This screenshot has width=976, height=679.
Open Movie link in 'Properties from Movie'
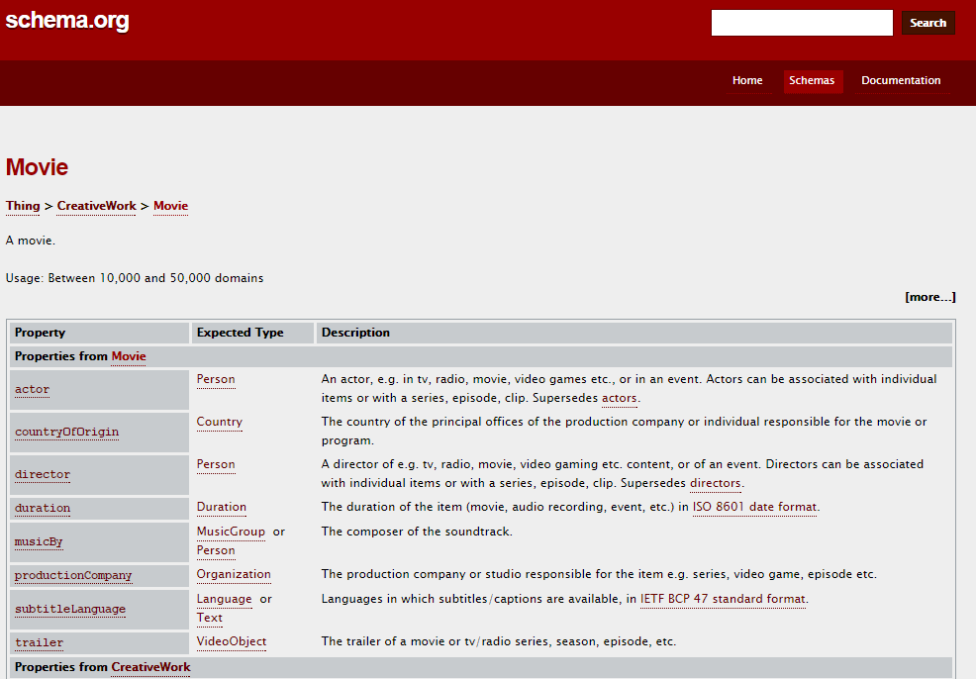coord(129,356)
